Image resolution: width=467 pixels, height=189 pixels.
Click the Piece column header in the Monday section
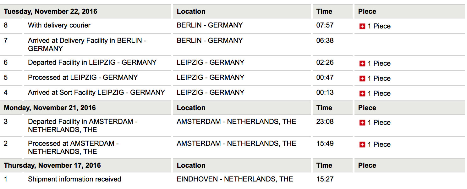tap(367, 108)
